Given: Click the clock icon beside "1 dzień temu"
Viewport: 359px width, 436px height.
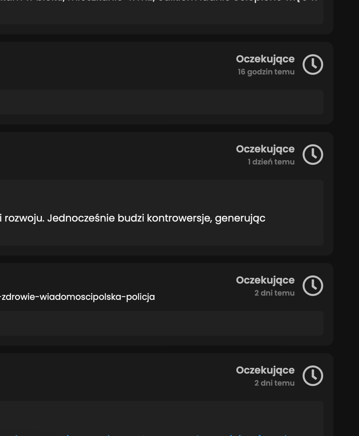Looking at the screenshot, I should pos(313,155).
